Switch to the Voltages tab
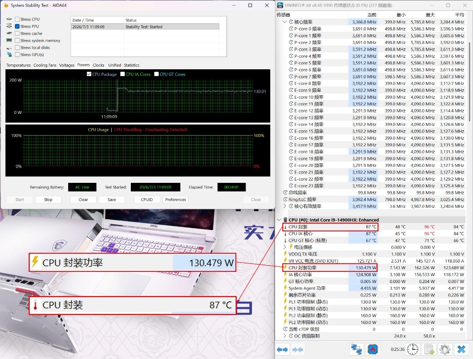Viewport: 473px width, 359px height. pos(67,65)
